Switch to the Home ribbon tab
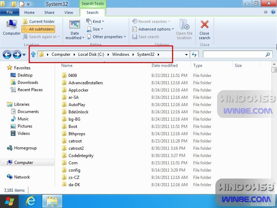Image resolution: width=277 pixels, height=208 pixels. click(29, 12)
